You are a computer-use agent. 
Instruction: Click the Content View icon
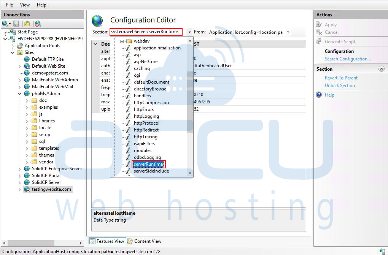click(x=130, y=241)
